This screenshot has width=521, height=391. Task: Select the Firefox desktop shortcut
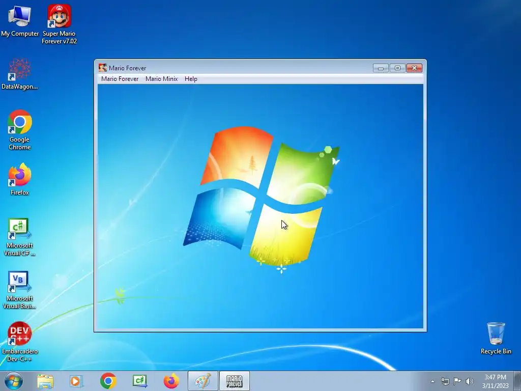click(x=20, y=180)
